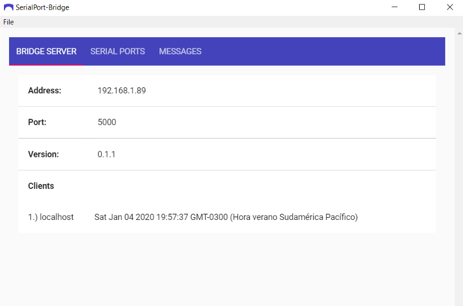Click the Clients section heading

click(x=41, y=186)
